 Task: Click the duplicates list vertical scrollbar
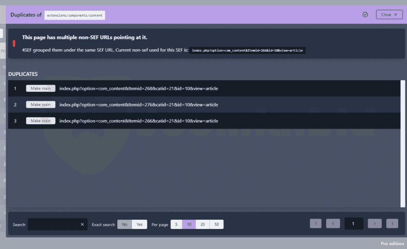click(x=403, y=143)
